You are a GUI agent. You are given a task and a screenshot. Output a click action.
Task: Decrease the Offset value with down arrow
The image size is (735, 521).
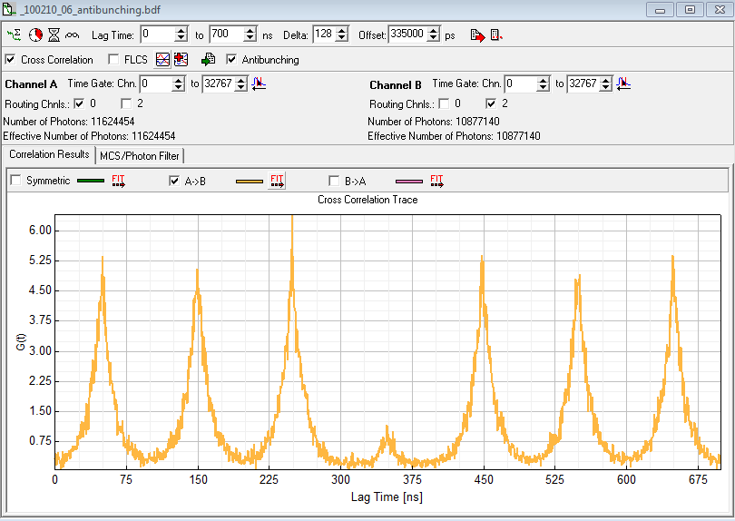click(433, 39)
